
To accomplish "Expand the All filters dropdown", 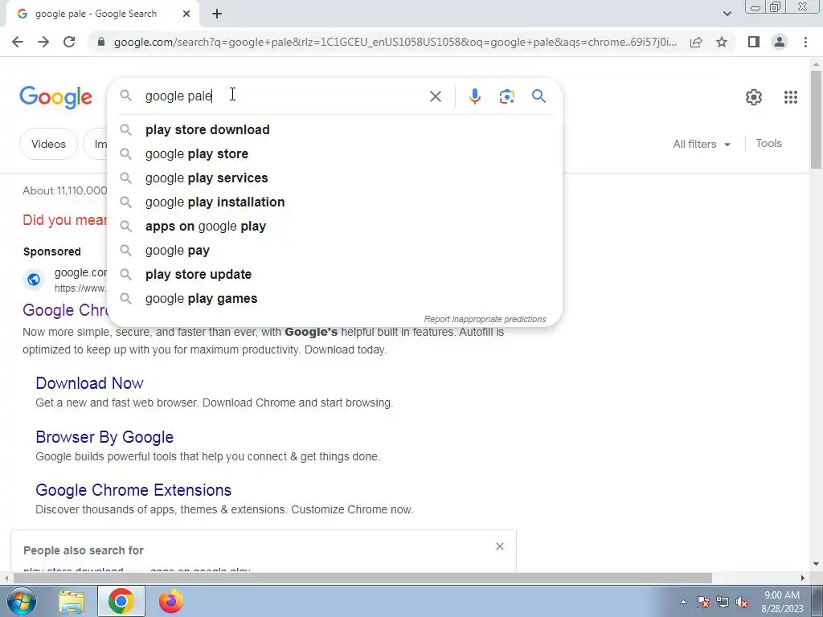I will tap(701, 144).
